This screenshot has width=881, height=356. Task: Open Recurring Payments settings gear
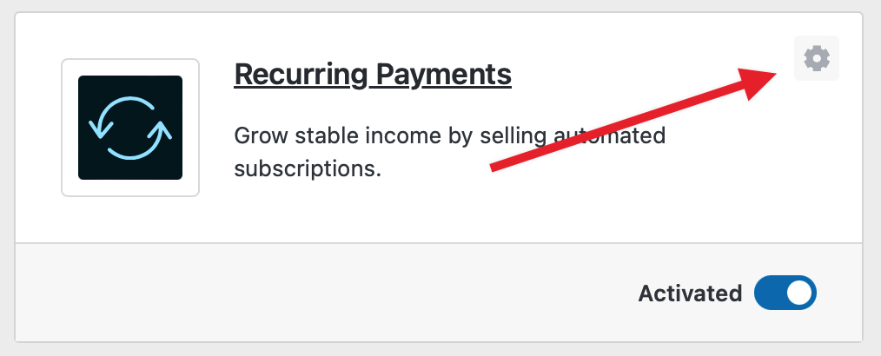point(817,59)
